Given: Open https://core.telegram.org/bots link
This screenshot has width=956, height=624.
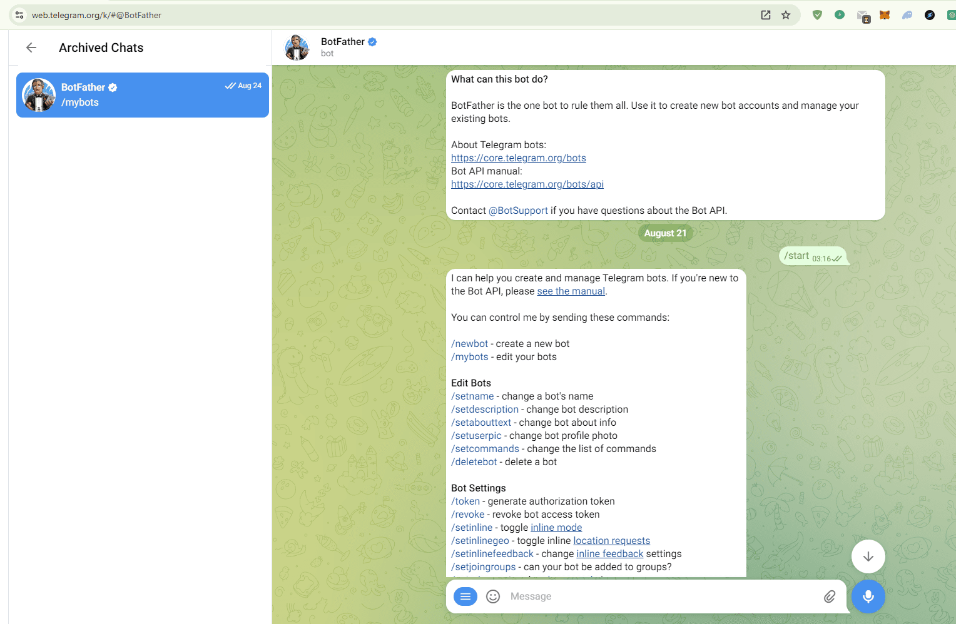Looking at the screenshot, I should (519, 158).
